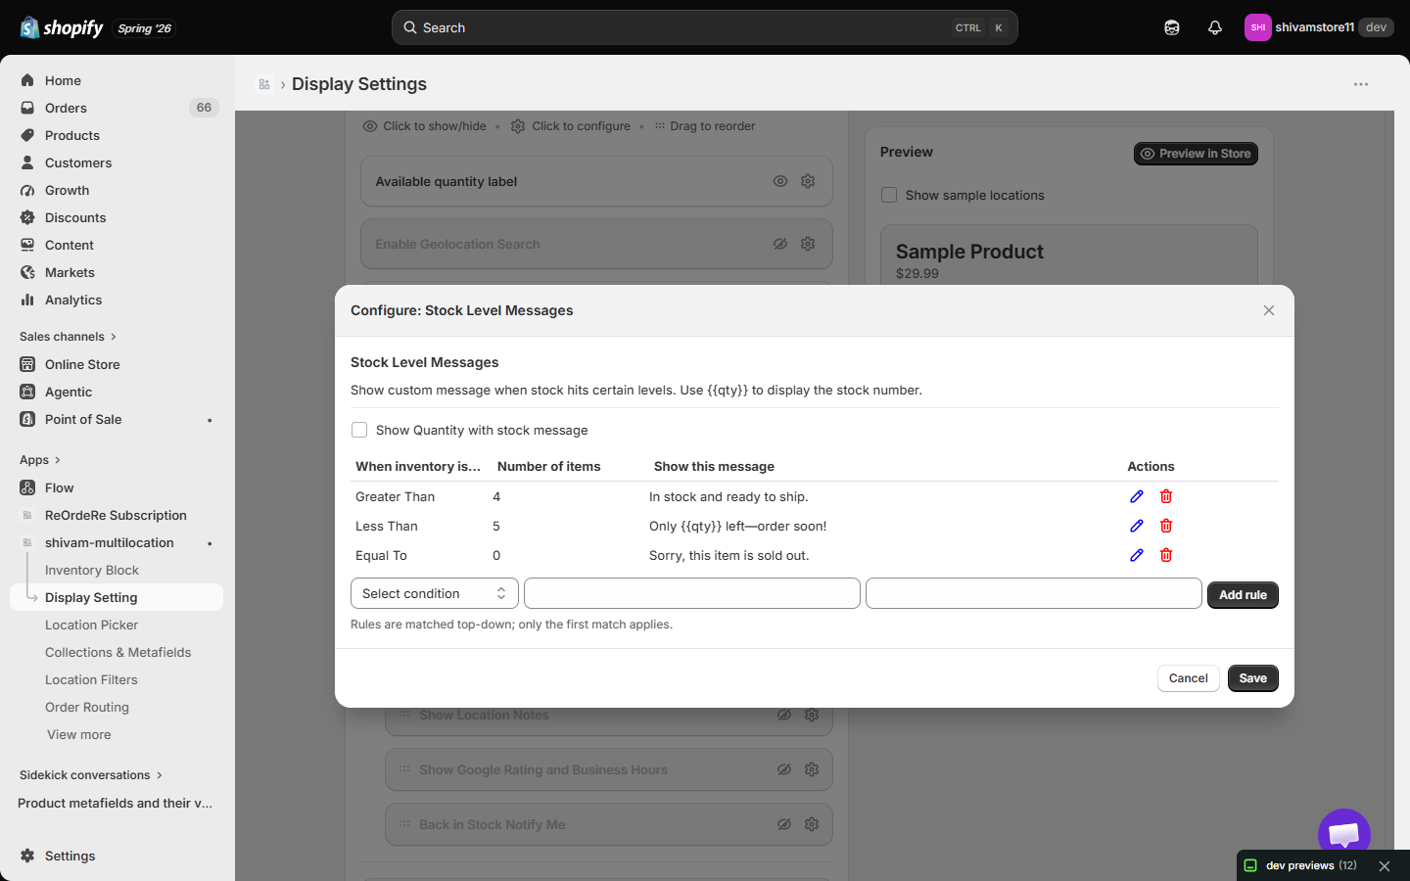Open notifications bell in top bar

pos(1215,27)
